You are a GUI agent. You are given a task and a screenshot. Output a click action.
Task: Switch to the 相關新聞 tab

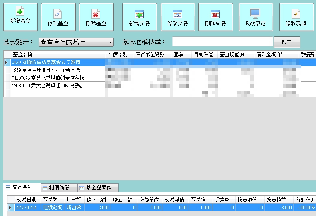(59, 188)
